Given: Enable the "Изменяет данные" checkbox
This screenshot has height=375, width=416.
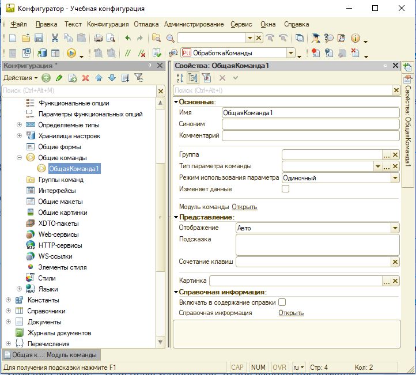Looking at the screenshot, I should click(x=285, y=189).
